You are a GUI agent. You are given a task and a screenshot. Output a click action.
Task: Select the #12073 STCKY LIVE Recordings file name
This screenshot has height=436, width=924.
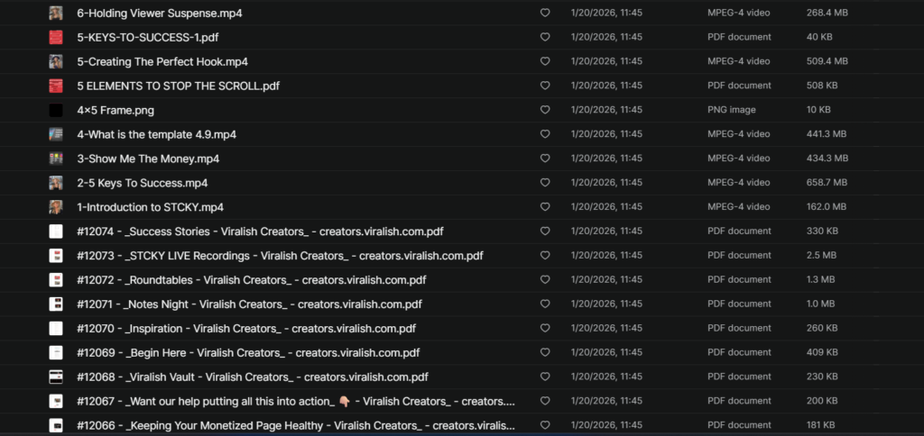pyautogui.click(x=280, y=256)
